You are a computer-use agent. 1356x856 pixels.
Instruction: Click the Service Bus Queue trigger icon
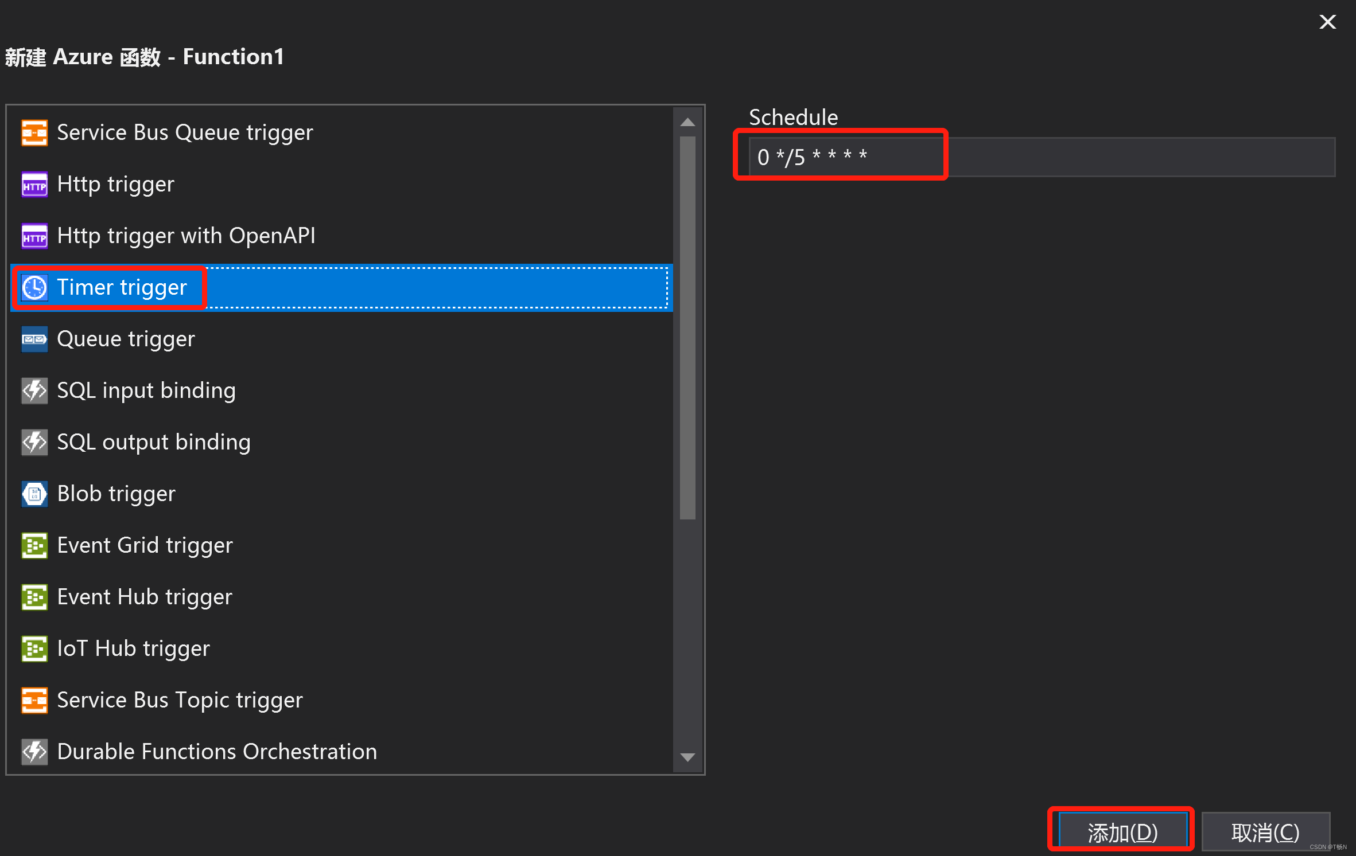(34, 133)
